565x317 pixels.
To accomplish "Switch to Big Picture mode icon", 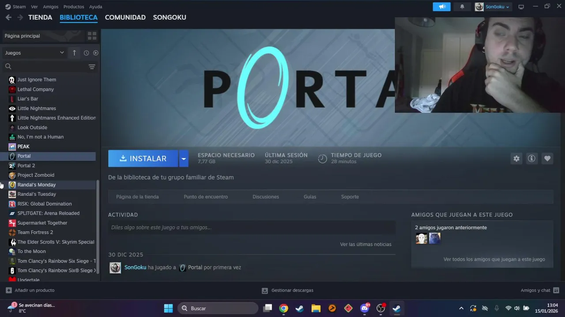I will point(521,7).
